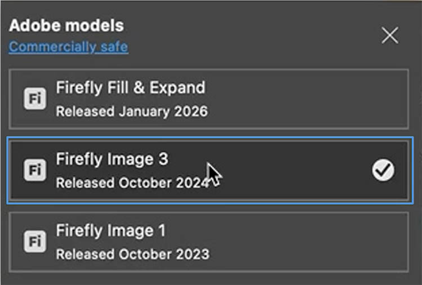The image size is (422, 285).
Task: Click the word safe in the blue link
Action: (x=114, y=47)
